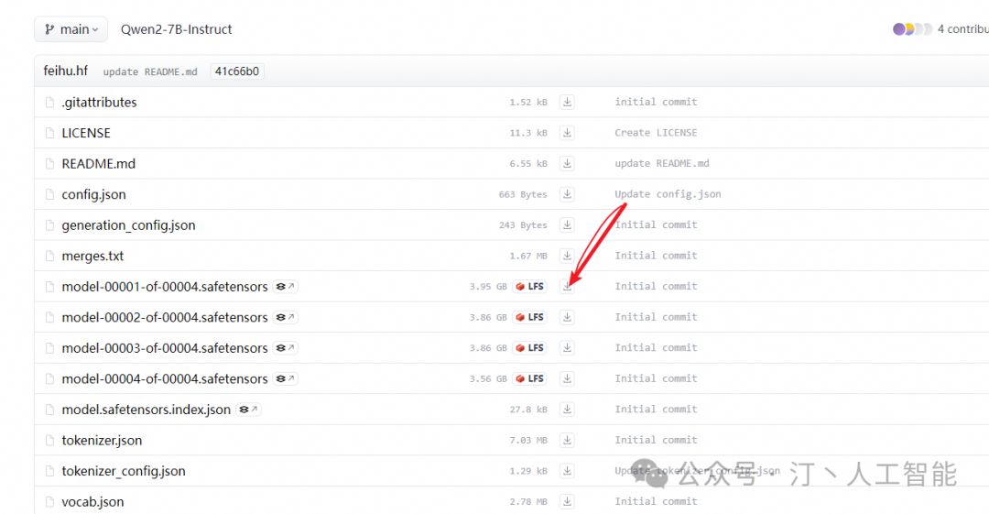Open the model.safetensors.index.json file page

coord(147,410)
